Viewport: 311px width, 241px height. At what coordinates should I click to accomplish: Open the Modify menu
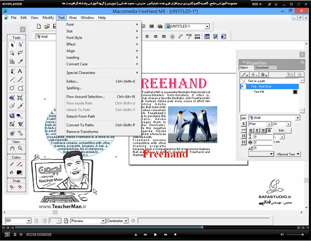coord(48,17)
